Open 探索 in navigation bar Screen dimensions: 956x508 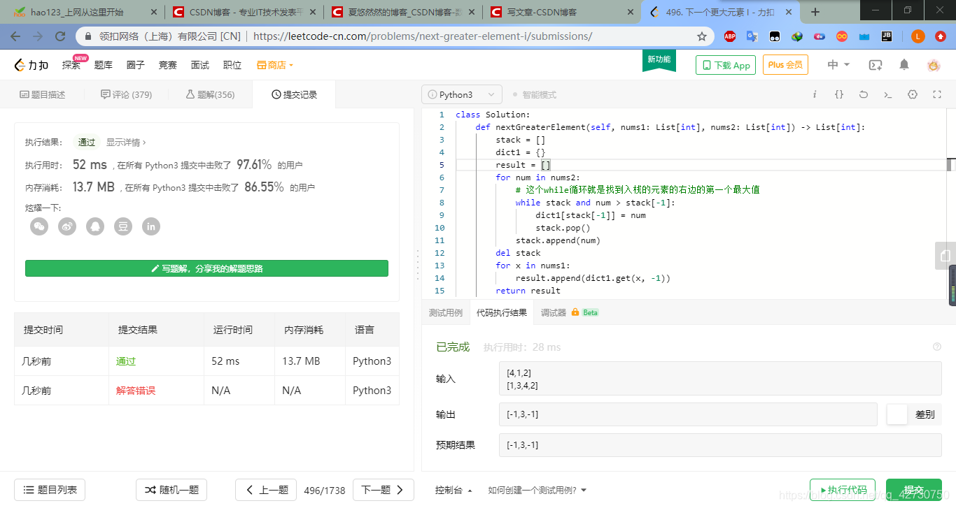[x=71, y=65]
